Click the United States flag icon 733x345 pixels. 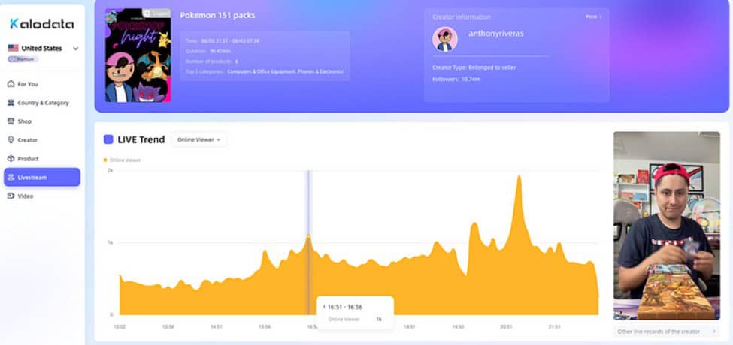pyautogui.click(x=13, y=48)
